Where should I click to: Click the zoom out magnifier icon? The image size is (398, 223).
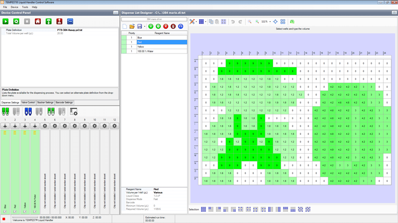250,22
